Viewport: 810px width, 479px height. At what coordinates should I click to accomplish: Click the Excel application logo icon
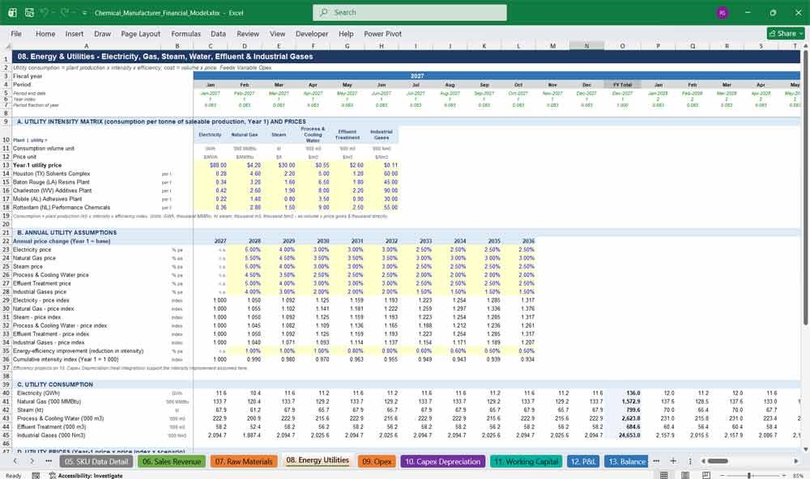pyautogui.click(x=12, y=12)
